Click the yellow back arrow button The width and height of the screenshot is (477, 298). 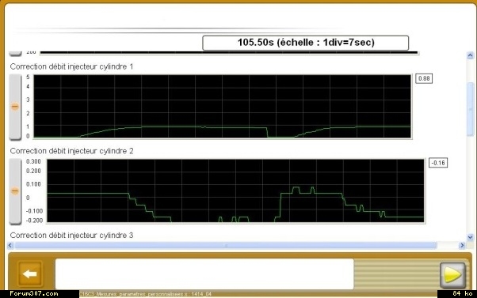click(x=29, y=273)
